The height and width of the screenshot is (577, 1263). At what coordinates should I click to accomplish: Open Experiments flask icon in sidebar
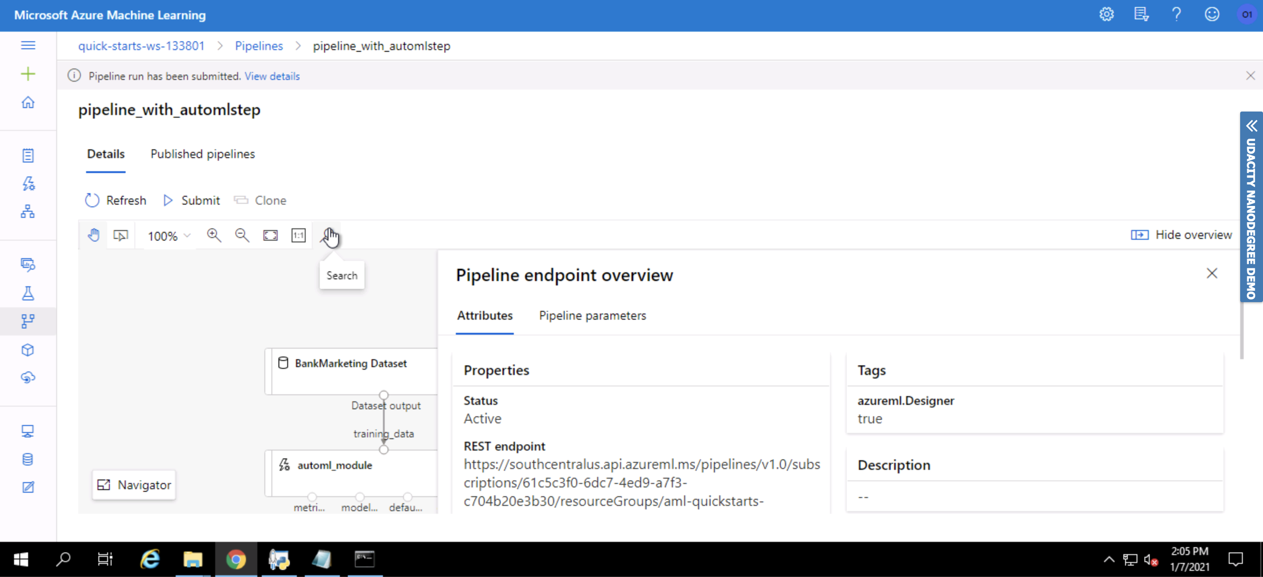[28, 293]
